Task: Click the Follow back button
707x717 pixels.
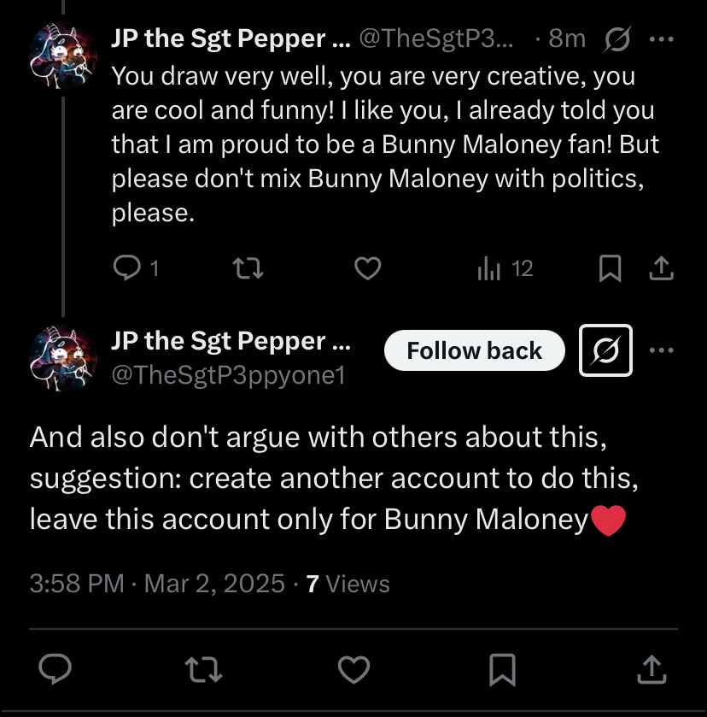Action: point(474,350)
